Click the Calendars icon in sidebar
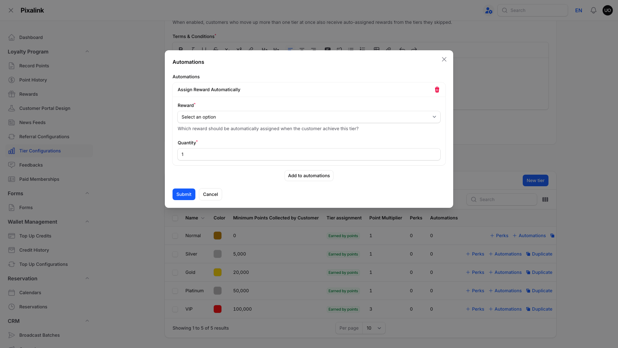 pyautogui.click(x=12, y=293)
